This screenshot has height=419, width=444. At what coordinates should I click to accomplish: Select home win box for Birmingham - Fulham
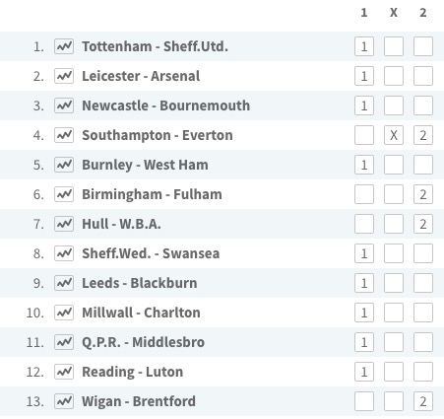[x=364, y=194]
